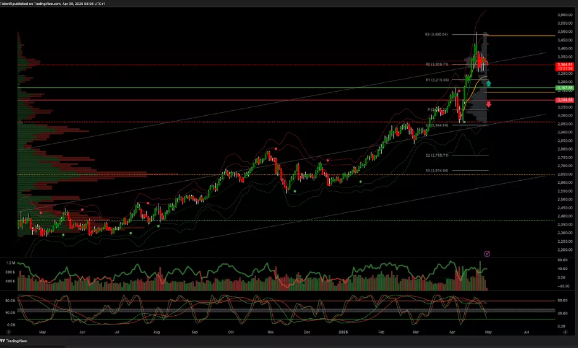Click the round icon at left of time axis
This screenshot has width=578, height=348.
(9, 332)
